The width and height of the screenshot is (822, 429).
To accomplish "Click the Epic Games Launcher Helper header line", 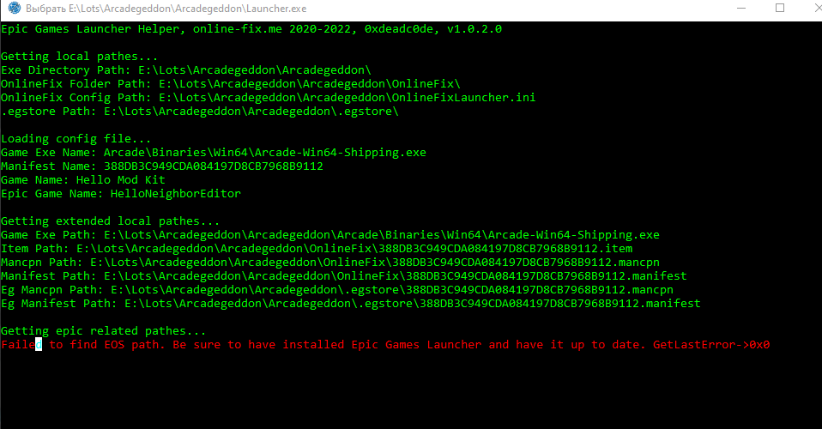I will (251, 29).
